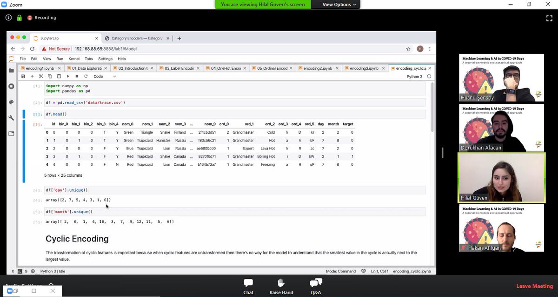Click the df.head() code cell
558x297 pixels.
(235, 114)
